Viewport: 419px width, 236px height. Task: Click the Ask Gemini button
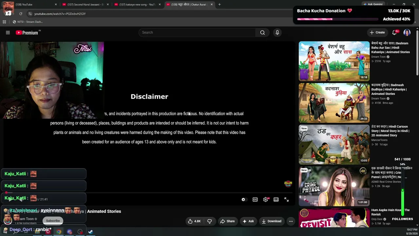[x=373, y=4]
